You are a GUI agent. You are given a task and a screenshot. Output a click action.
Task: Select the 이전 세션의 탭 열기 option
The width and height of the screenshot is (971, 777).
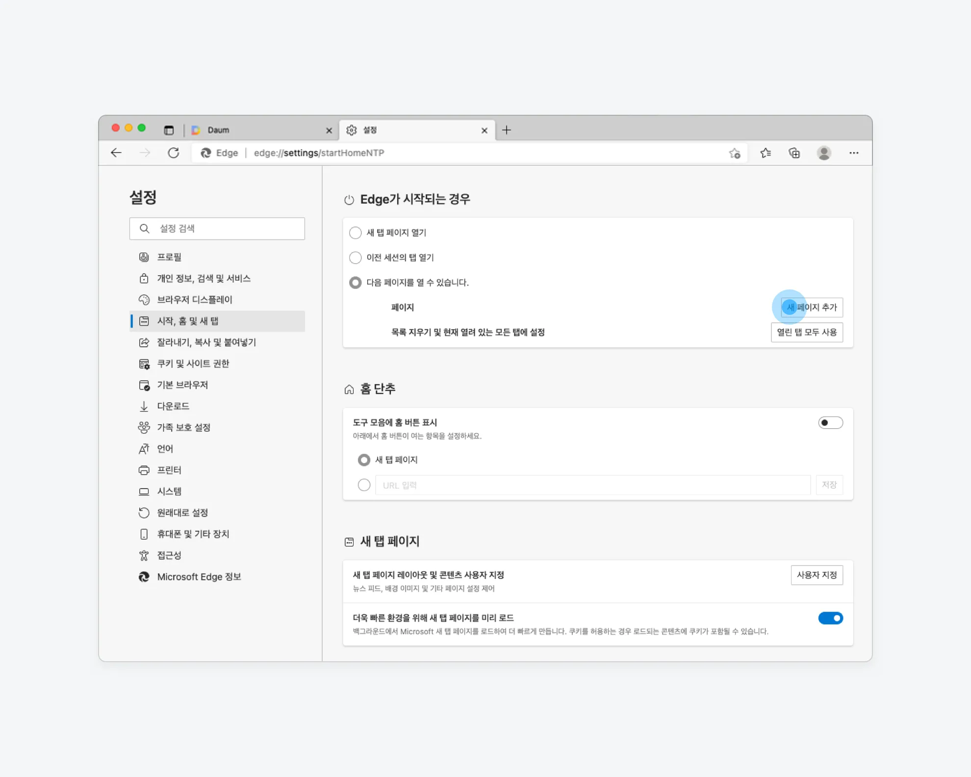(356, 258)
